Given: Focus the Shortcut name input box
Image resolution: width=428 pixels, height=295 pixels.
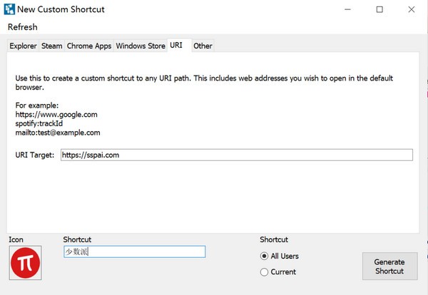Looking at the screenshot, I should [134, 252].
